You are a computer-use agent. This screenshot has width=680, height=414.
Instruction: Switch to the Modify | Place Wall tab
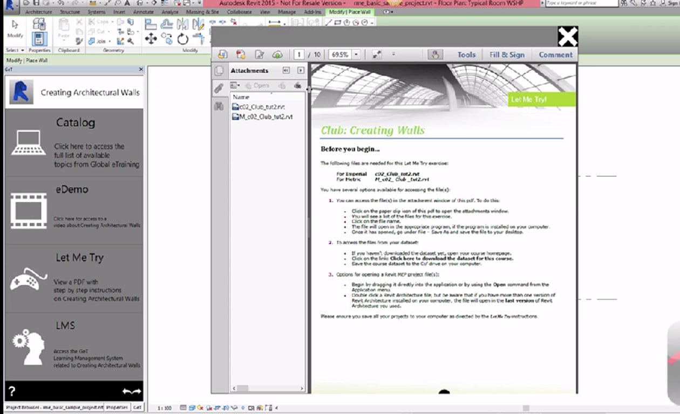click(350, 11)
